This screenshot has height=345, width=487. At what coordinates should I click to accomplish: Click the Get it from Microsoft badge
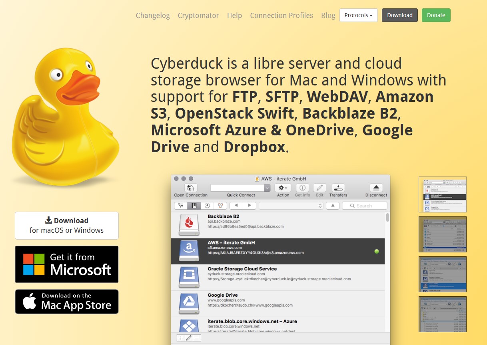[67, 264]
